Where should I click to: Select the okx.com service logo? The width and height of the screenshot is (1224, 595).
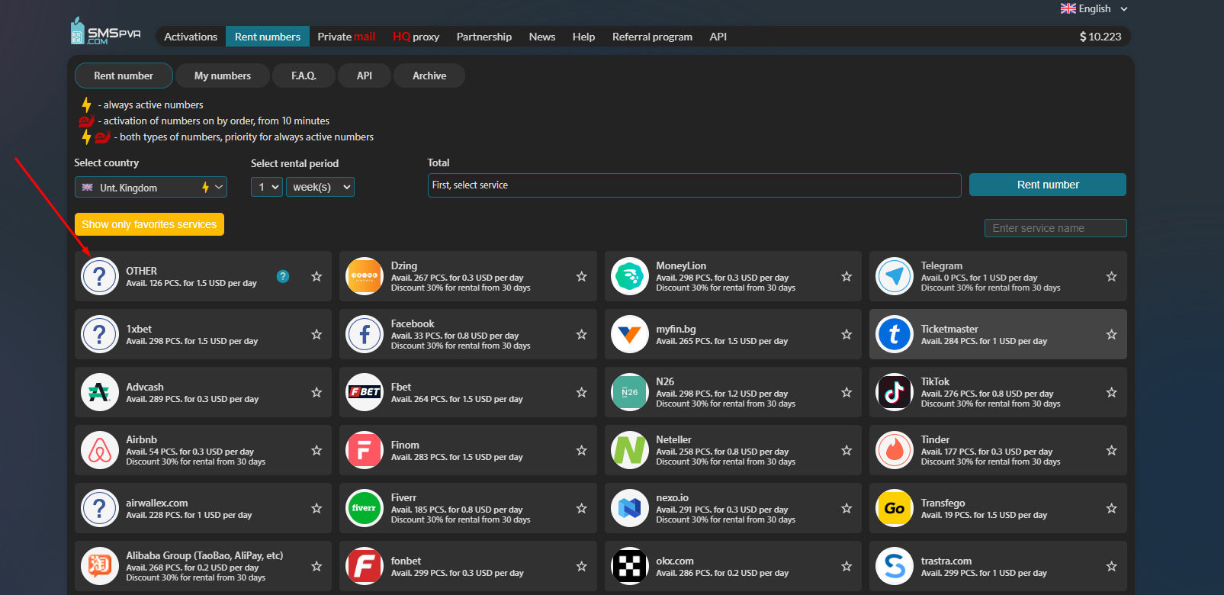coord(630,566)
